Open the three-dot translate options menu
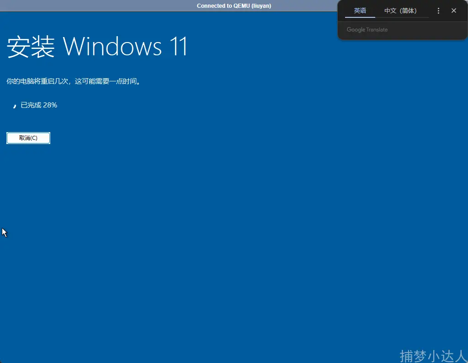The image size is (468, 363). [x=438, y=11]
